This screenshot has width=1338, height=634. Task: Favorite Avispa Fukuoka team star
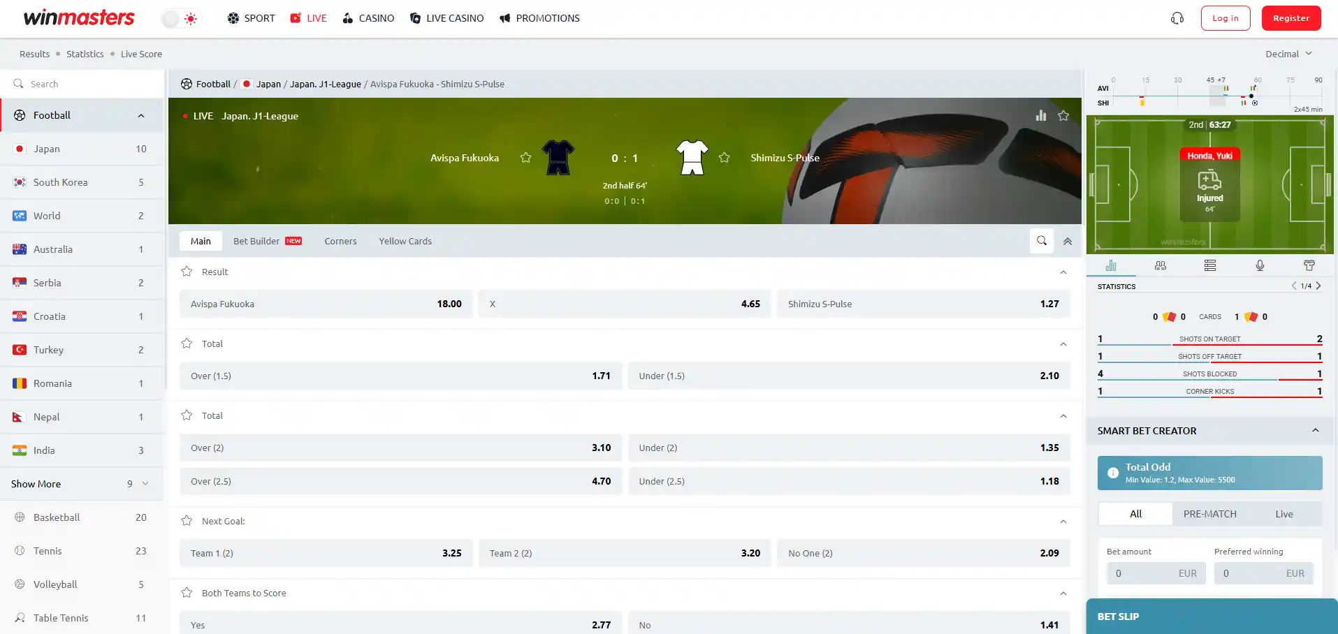[526, 158]
